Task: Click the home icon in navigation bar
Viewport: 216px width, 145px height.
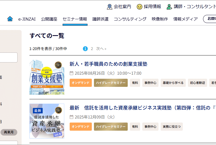Action: pos(10,19)
